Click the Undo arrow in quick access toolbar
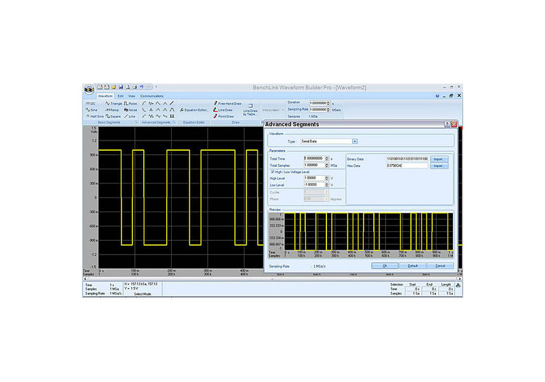The image size is (545, 382). [x=142, y=87]
